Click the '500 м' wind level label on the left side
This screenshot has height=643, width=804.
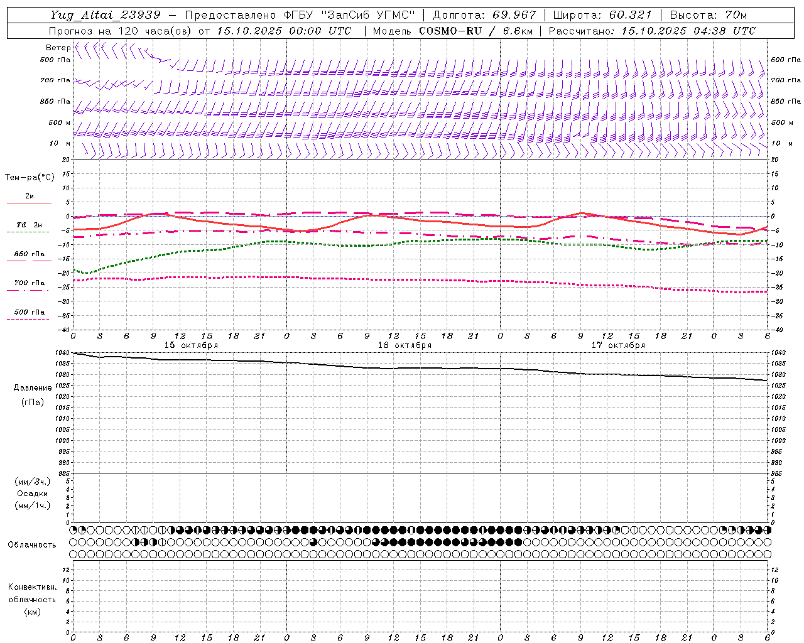pos(60,122)
